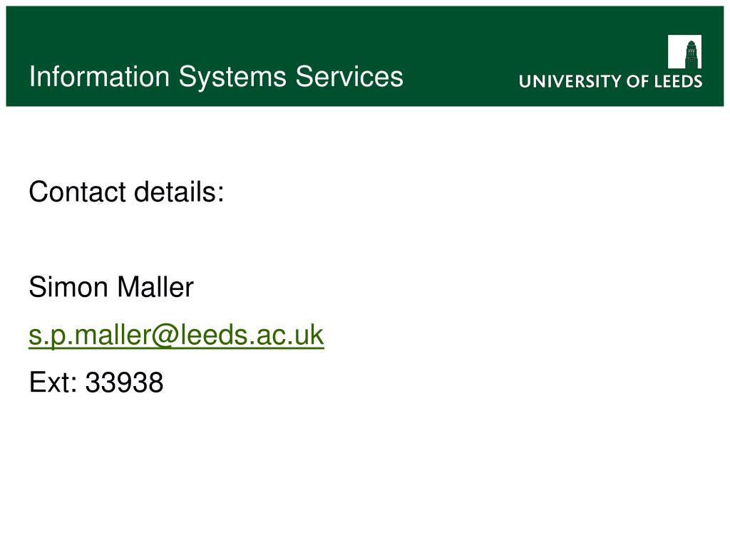Click the word LEEDS in the logo text
The image size is (730, 547).
click(x=679, y=81)
